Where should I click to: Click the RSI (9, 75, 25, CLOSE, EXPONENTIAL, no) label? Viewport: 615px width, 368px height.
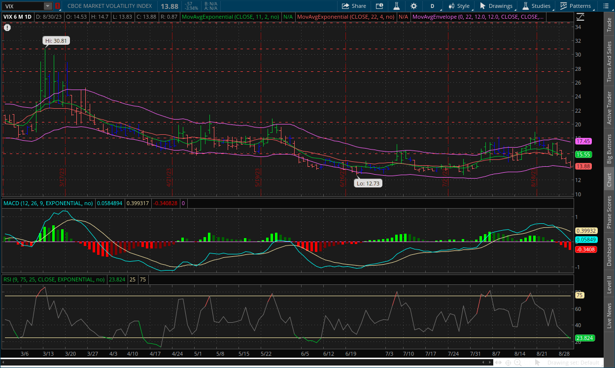(54, 279)
